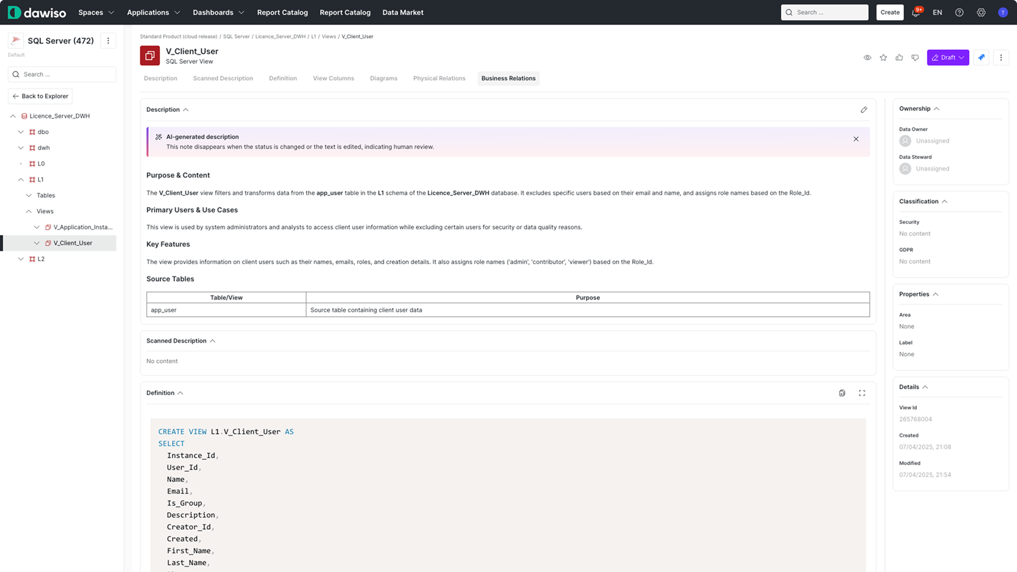Expand the L2 schema in the tree
This screenshot has height=572, width=1017.
(21, 258)
